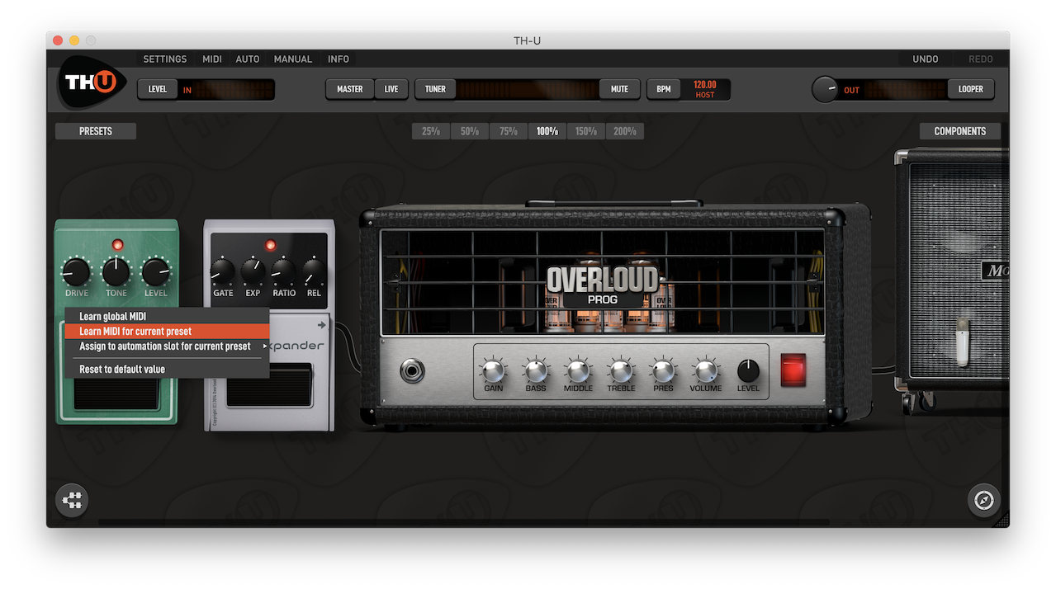Viewport: 1056px width, 589px height.
Task: Choose Reset to default value
Action: coord(167,369)
